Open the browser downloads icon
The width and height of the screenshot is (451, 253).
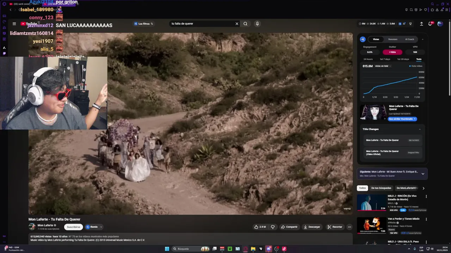point(442,10)
